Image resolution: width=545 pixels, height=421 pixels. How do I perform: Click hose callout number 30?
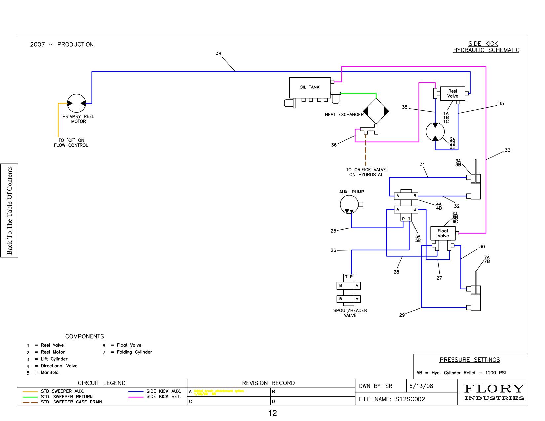pyautogui.click(x=482, y=246)
